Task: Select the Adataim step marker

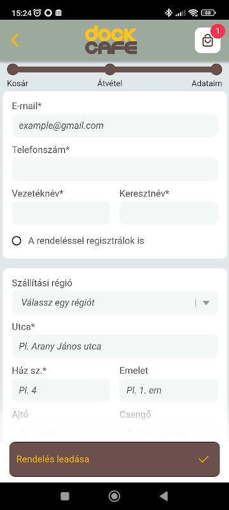Action: [x=216, y=69]
